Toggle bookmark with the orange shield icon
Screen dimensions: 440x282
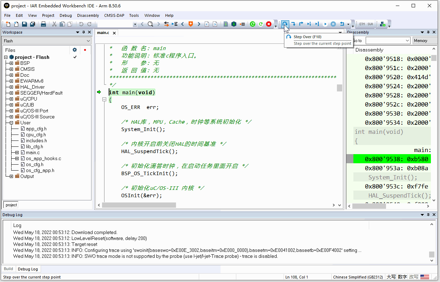pyautogui.click(x=191, y=24)
